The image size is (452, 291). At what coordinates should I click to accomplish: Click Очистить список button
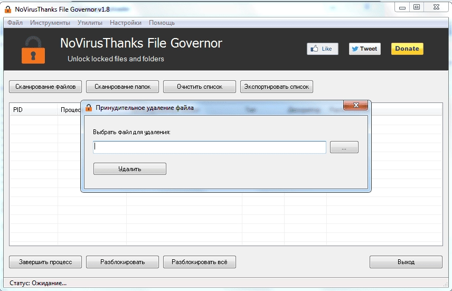200,87
